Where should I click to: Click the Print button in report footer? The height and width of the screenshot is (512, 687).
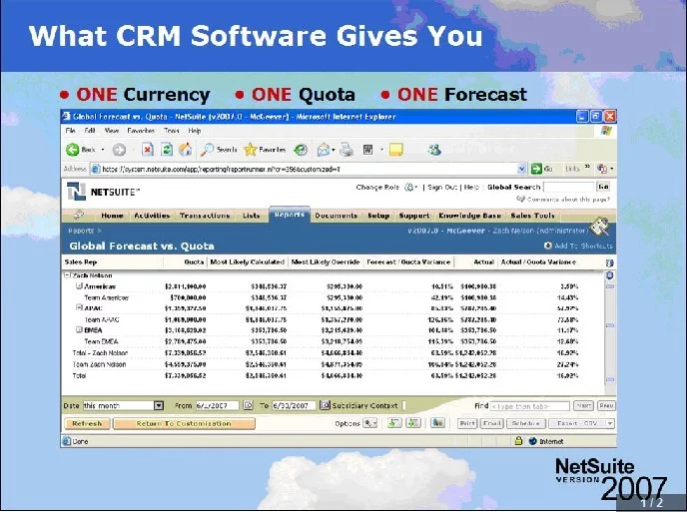click(467, 423)
